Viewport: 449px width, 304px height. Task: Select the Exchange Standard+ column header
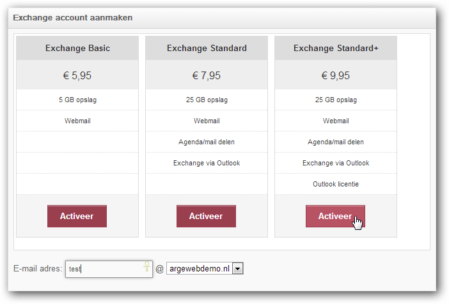[x=336, y=48]
